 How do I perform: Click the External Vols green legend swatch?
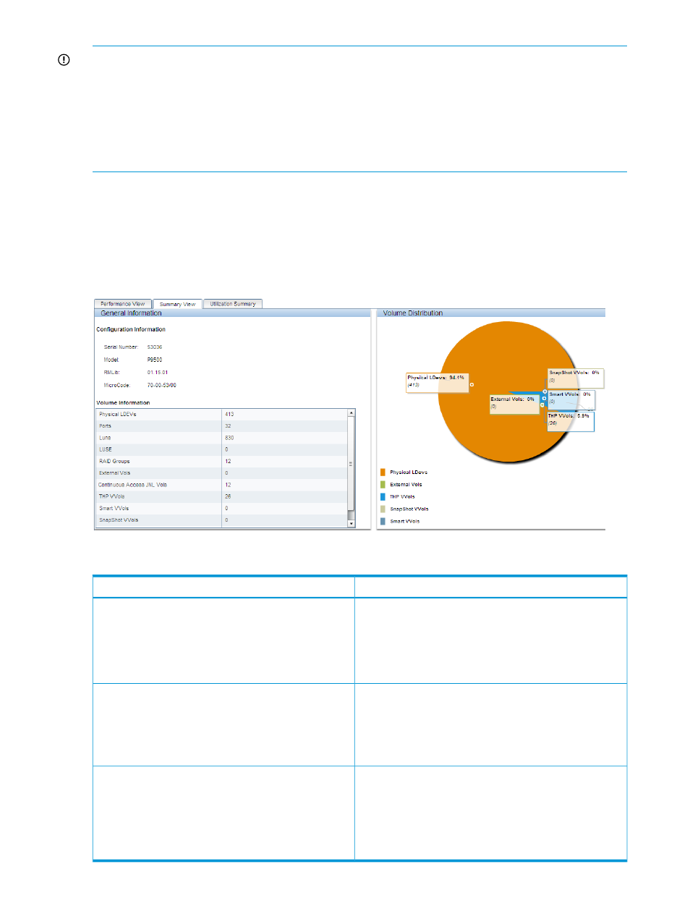click(383, 484)
